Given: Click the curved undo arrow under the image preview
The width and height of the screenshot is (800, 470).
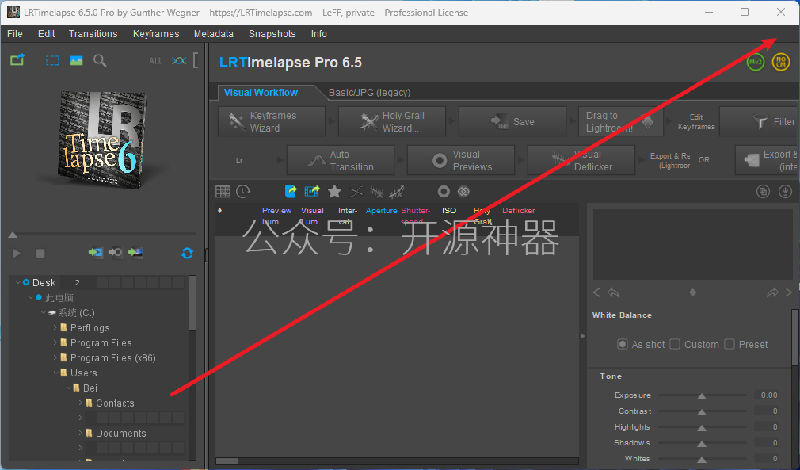Looking at the screenshot, I should pos(613,292).
